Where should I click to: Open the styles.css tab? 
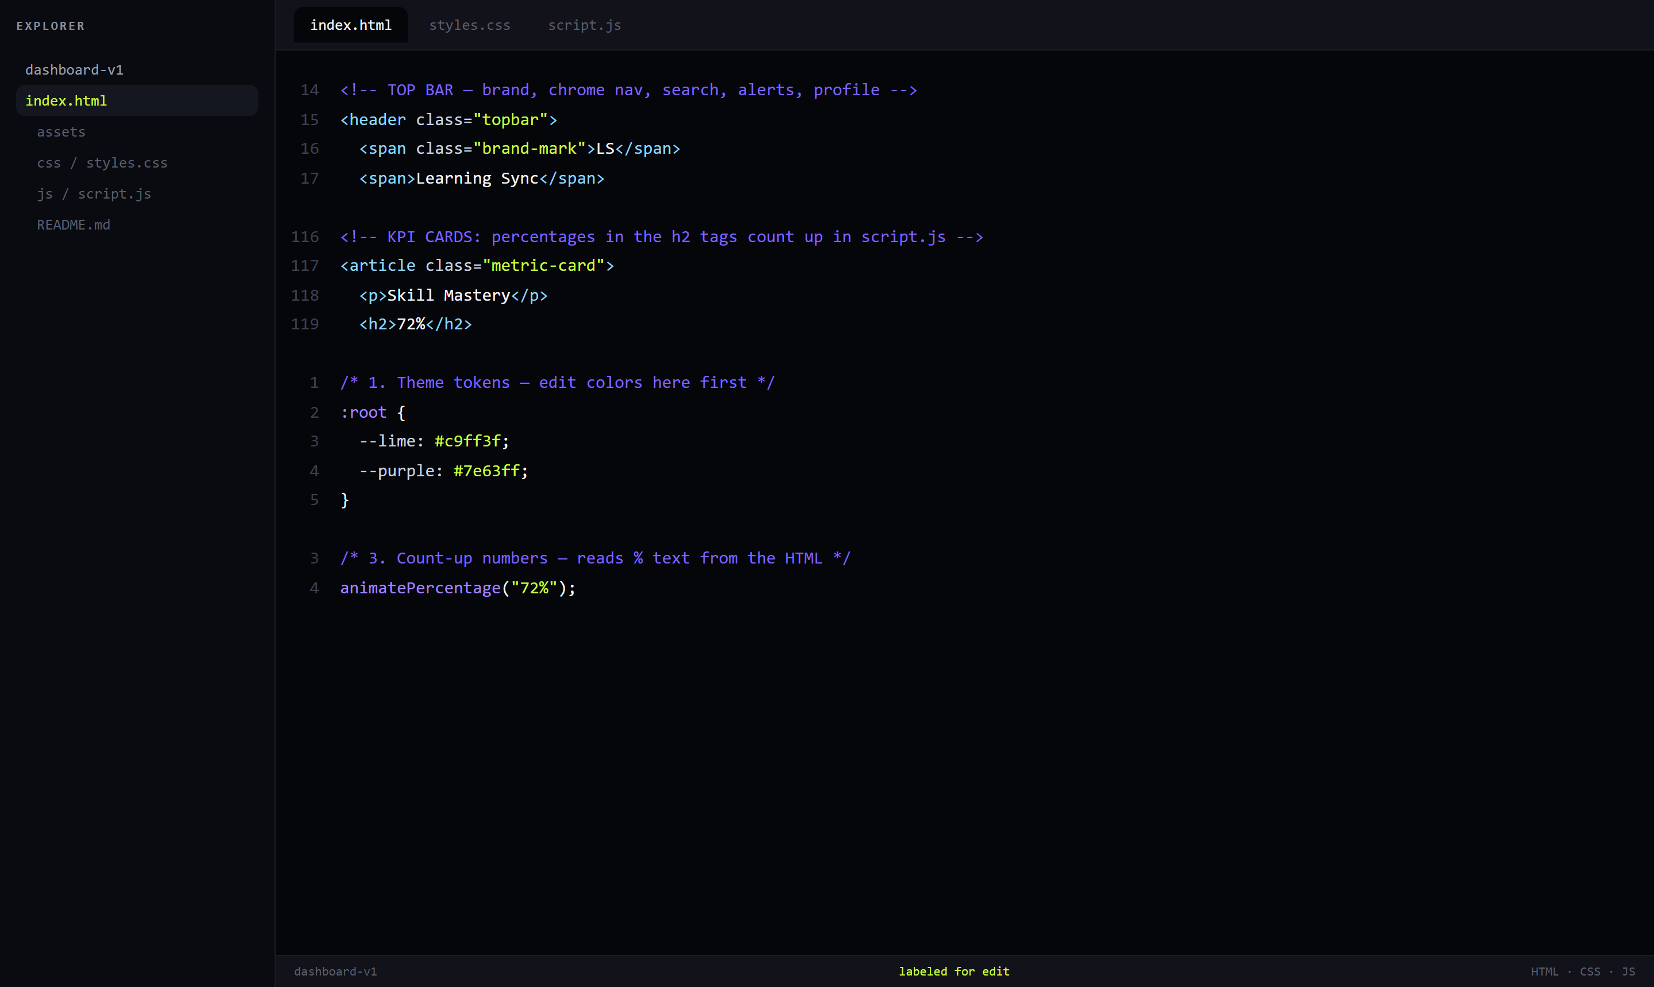point(469,25)
